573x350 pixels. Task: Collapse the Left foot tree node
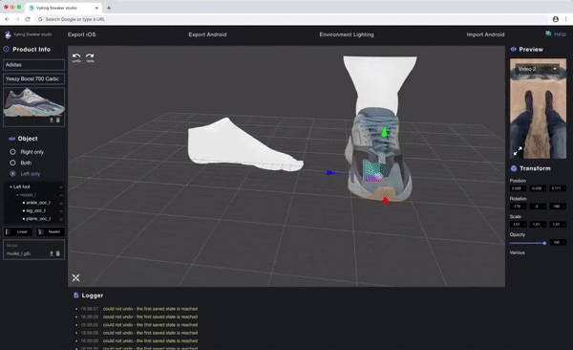pos(11,186)
